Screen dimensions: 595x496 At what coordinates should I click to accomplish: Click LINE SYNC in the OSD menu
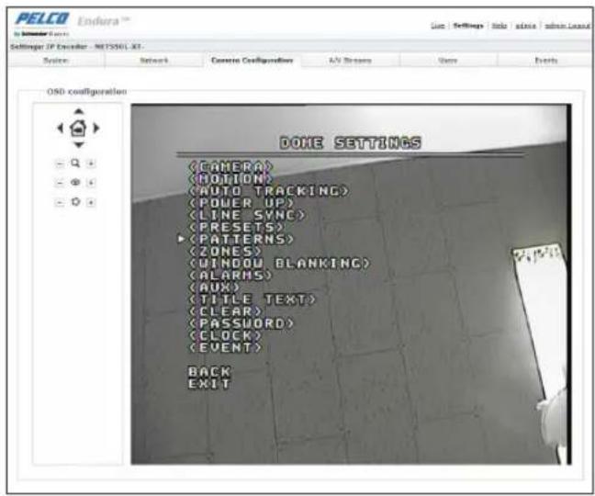pos(247,215)
